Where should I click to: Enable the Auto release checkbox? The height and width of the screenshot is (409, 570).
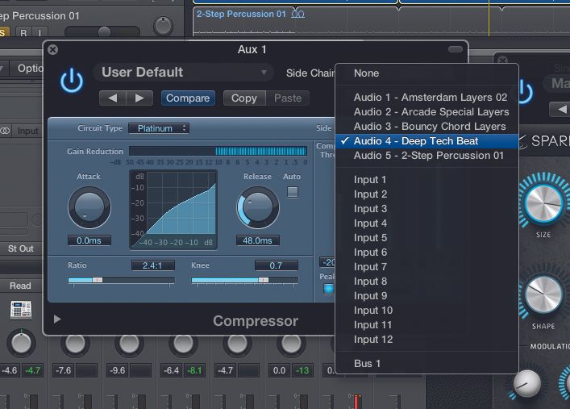tap(293, 192)
